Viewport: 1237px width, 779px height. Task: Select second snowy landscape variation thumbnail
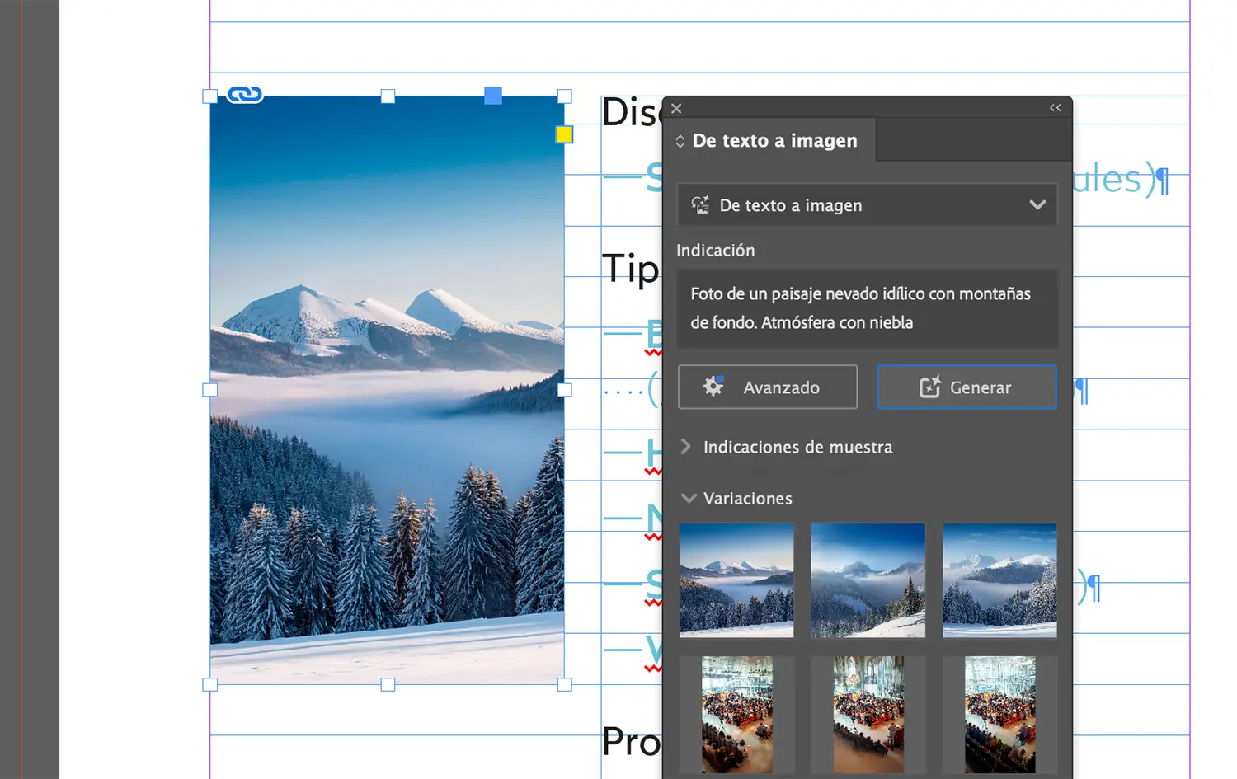click(x=868, y=580)
